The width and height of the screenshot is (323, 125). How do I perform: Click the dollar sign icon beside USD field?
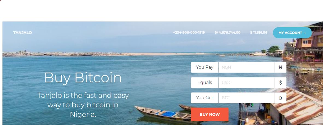click(x=280, y=83)
